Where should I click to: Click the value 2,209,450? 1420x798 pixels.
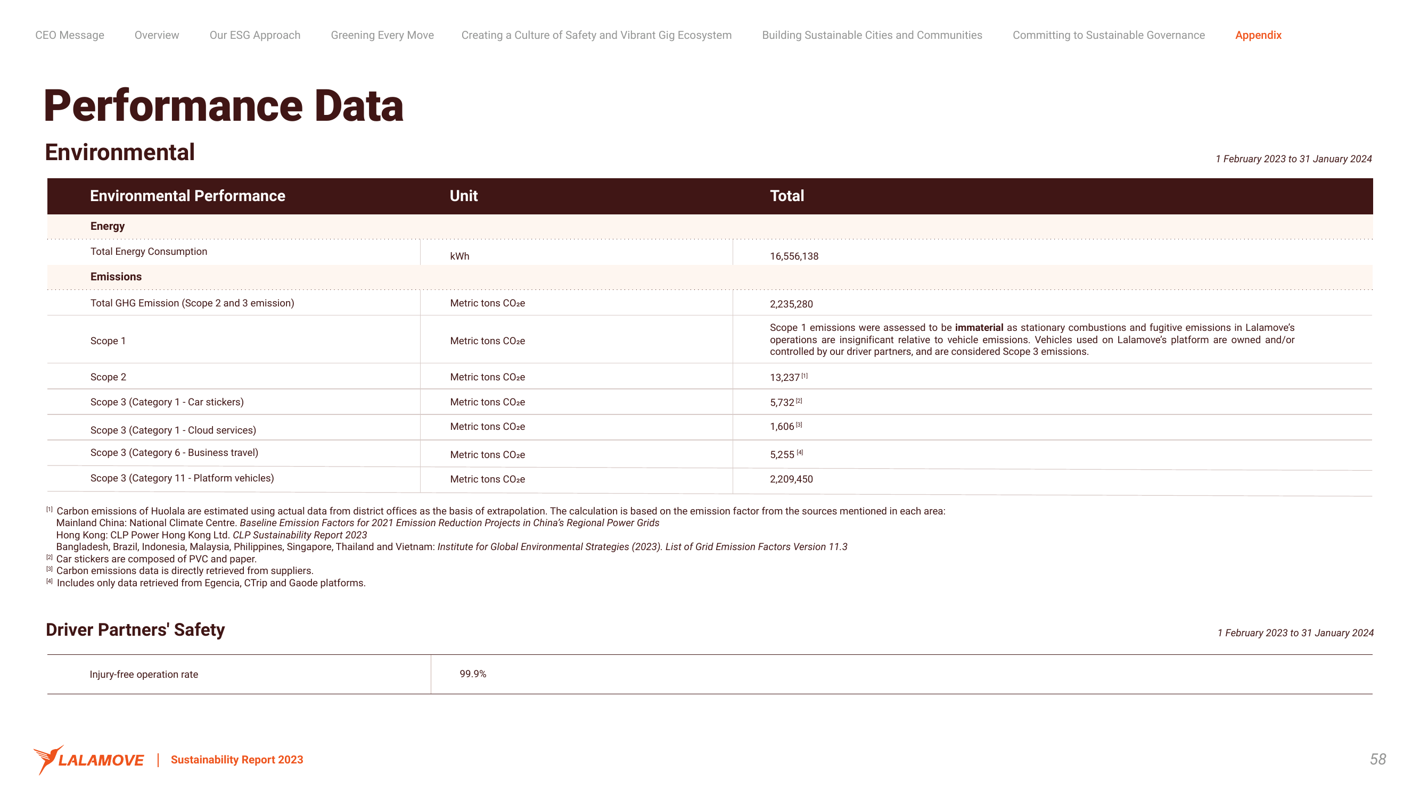click(791, 479)
